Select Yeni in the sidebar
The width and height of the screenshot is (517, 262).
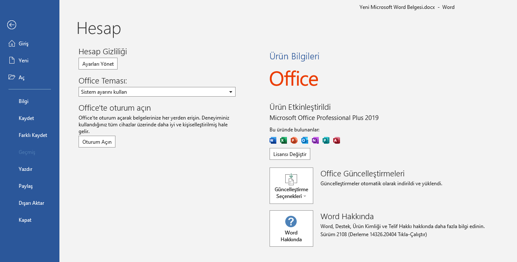23,61
